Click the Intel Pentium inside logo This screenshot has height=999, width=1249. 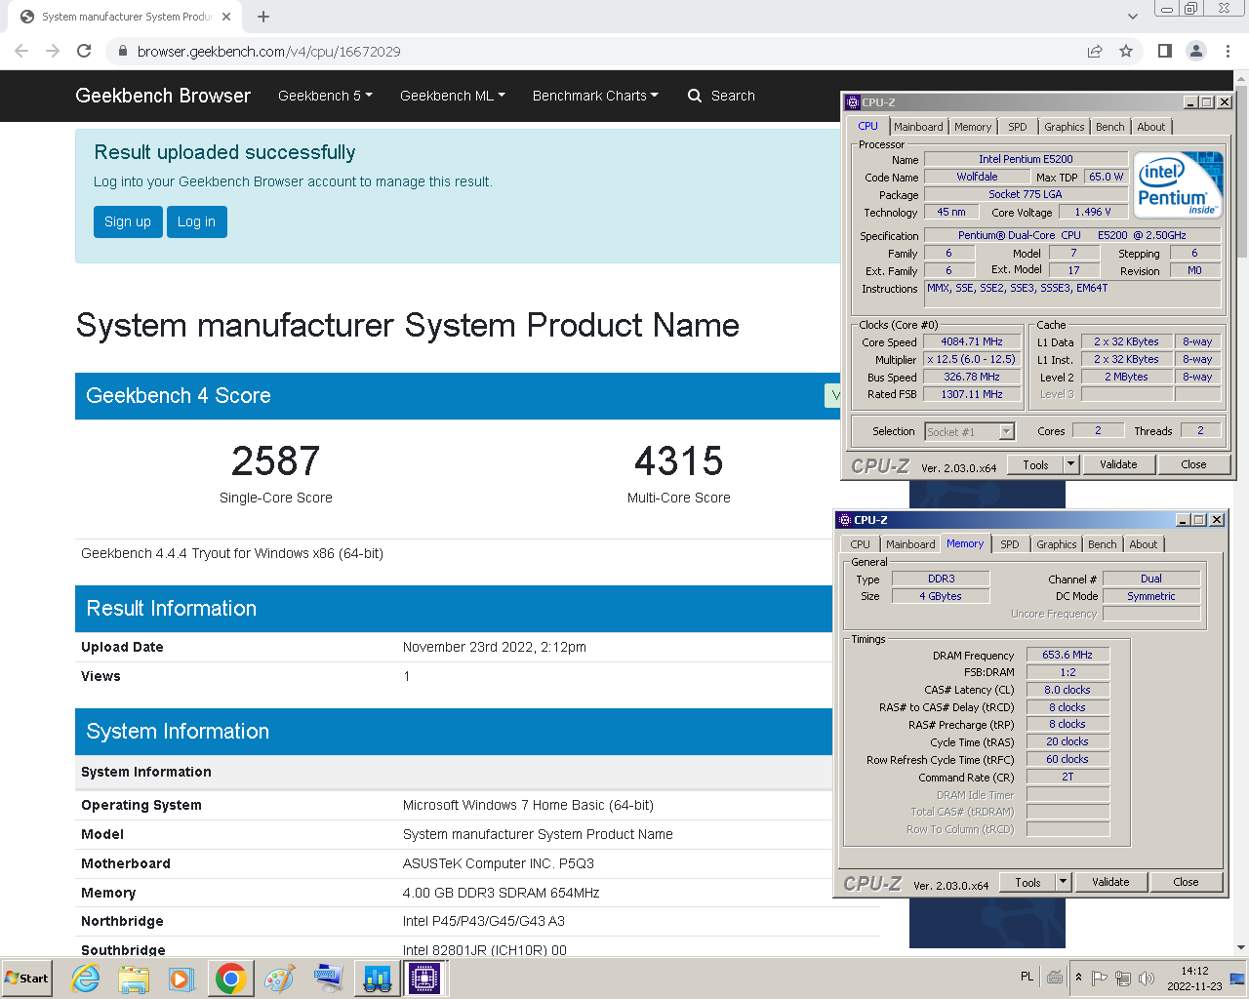coord(1178,184)
